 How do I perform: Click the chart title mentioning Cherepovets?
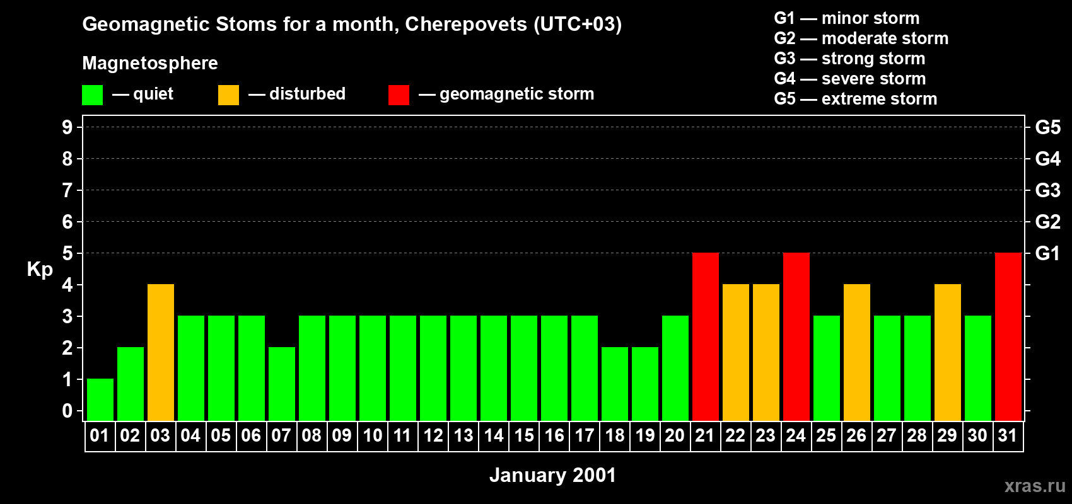352,24
